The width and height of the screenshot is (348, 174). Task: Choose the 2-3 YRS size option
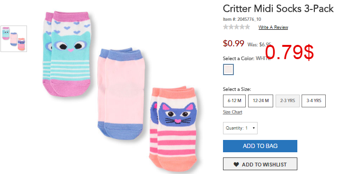[x=287, y=101]
